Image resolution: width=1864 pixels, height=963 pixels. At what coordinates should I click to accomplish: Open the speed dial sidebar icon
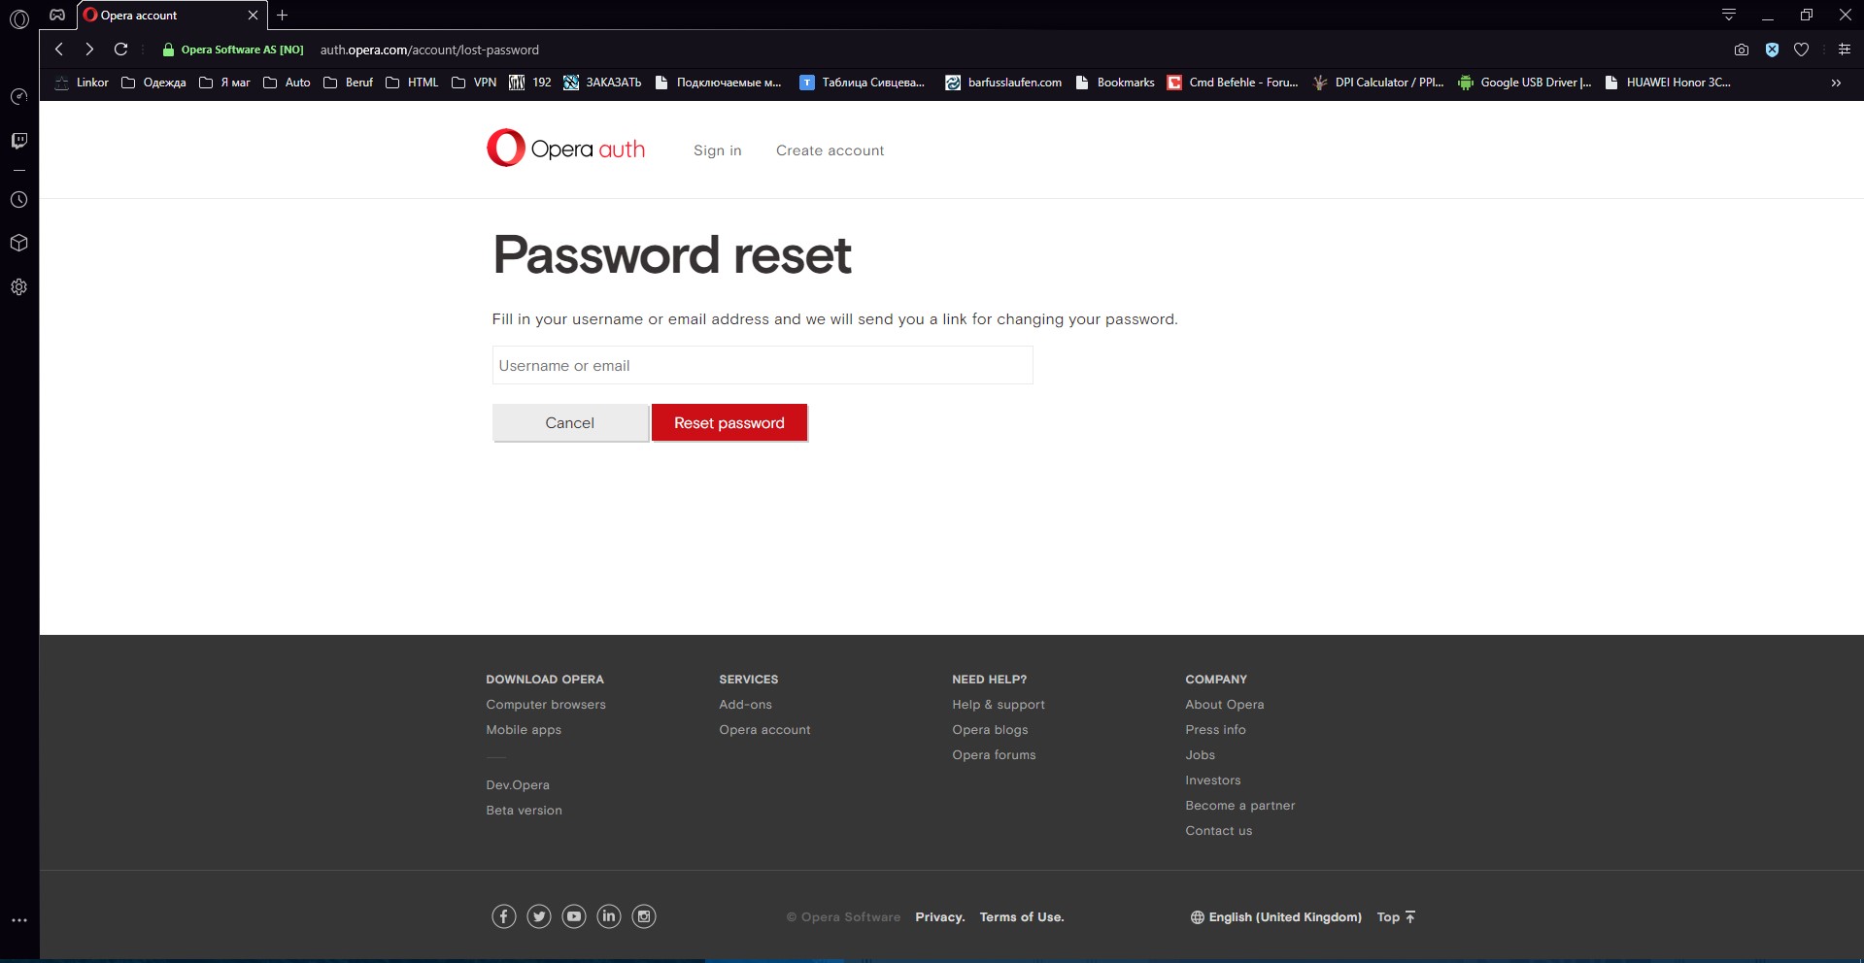tap(18, 97)
